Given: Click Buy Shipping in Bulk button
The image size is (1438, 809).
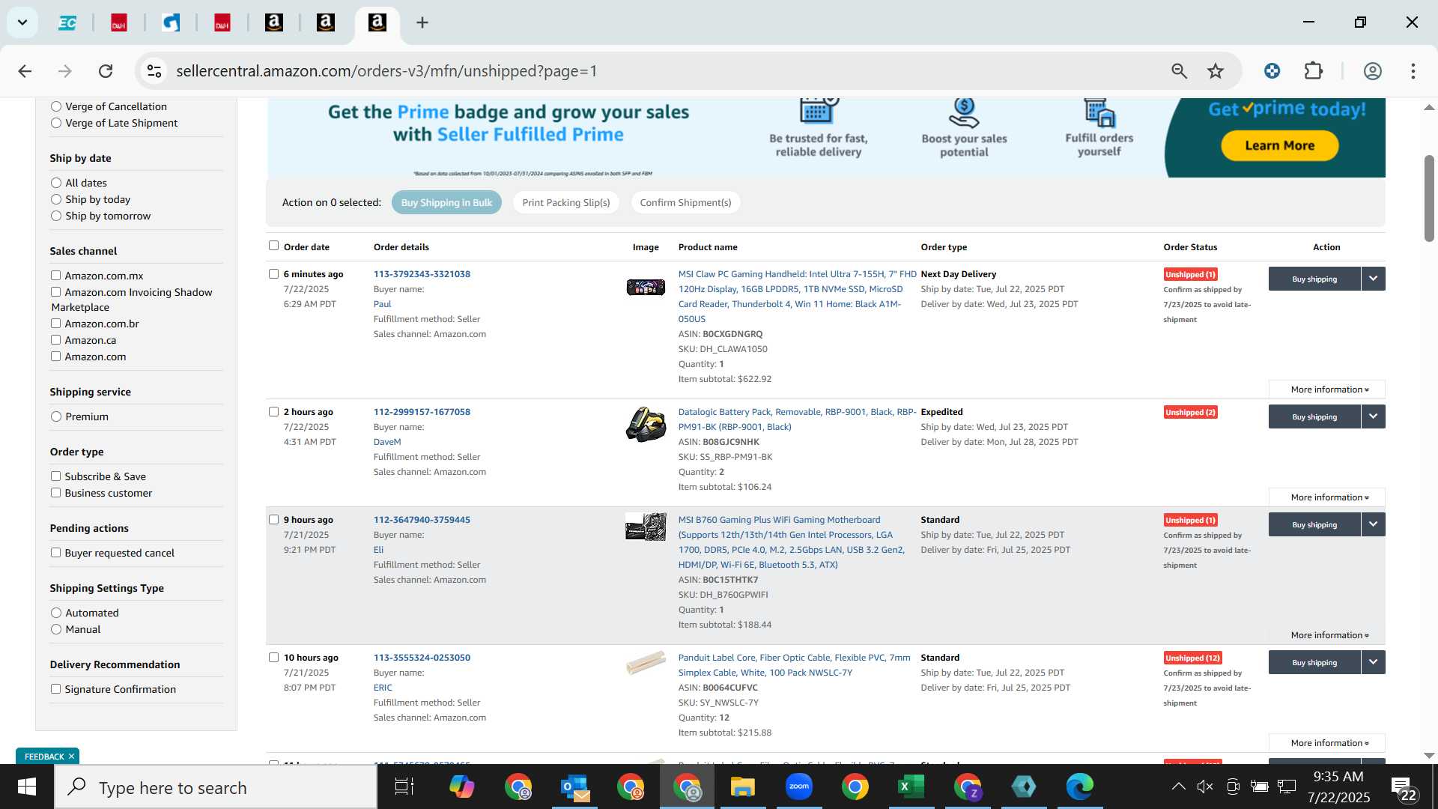Looking at the screenshot, I should click(x=446, y=202).
